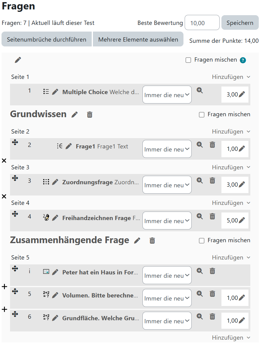
Task: Add page break before Volumen question
Action: 4,287
